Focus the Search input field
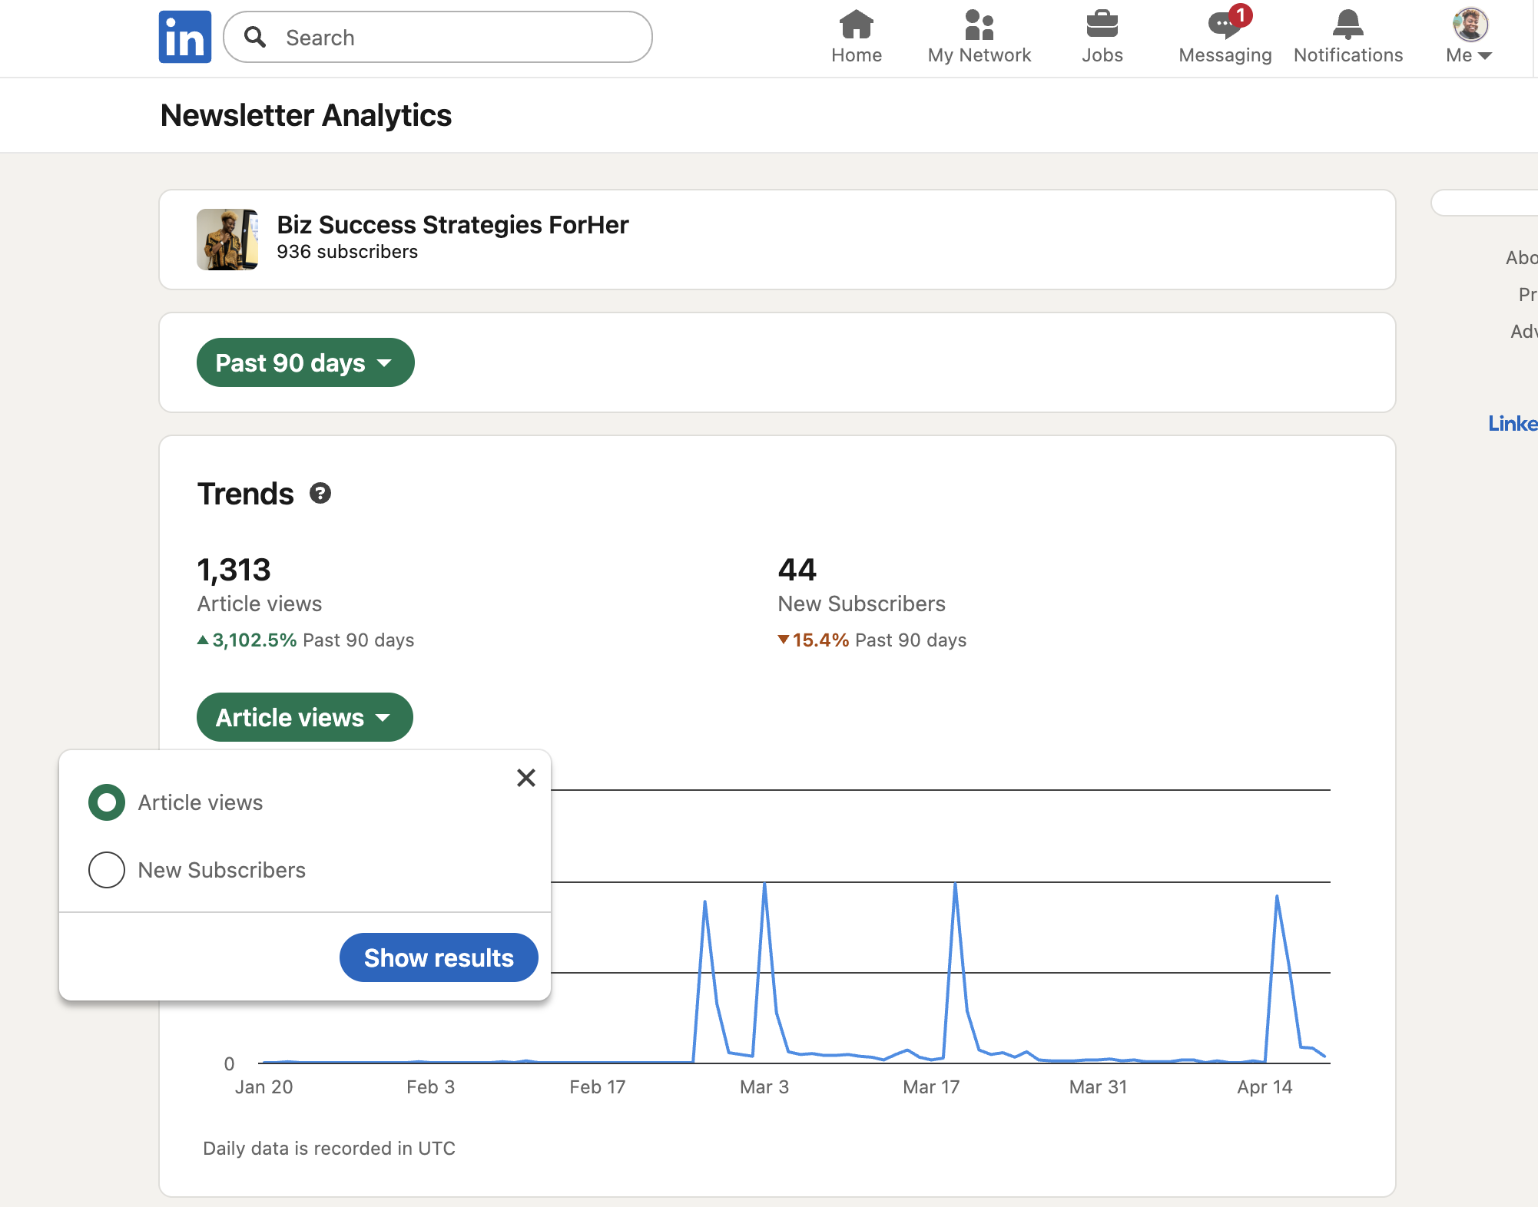 click(438, 37)
